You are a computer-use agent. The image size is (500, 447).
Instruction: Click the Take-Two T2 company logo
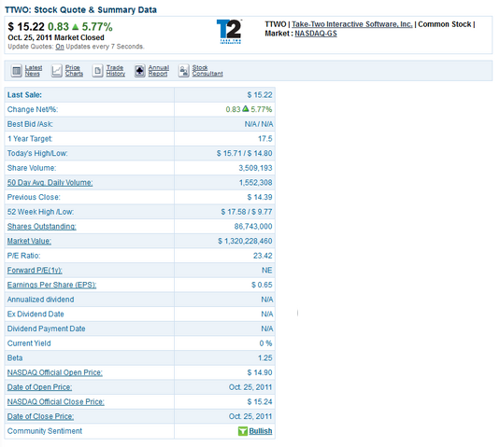230,32
